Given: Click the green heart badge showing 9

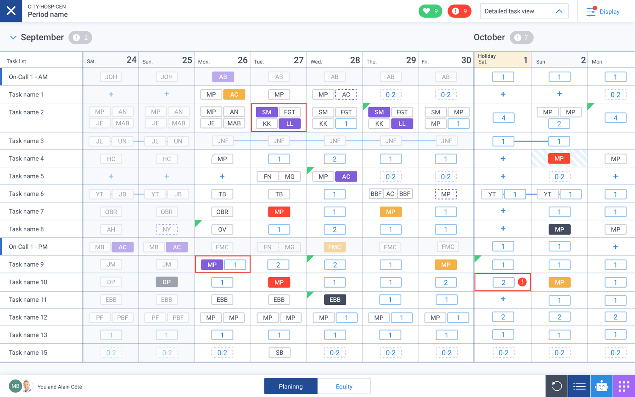Looking at the screenshot, I should point(431,11).
